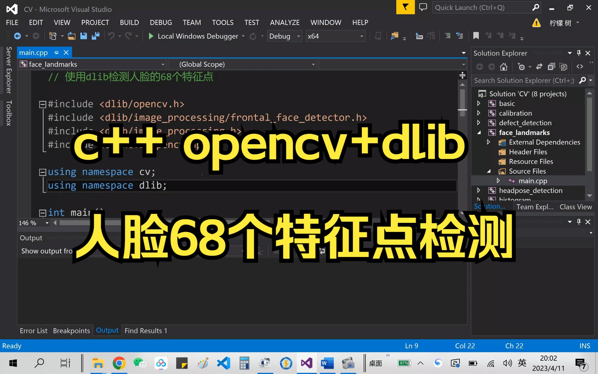Switch to the Error List tab
598x374 pixels.
click(33, 330)
